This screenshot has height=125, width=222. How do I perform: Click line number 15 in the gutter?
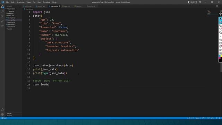pyautogui.click(x=29, y=66)
